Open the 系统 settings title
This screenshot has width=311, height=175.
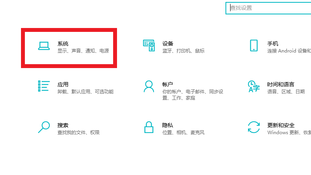pos(63,44)
